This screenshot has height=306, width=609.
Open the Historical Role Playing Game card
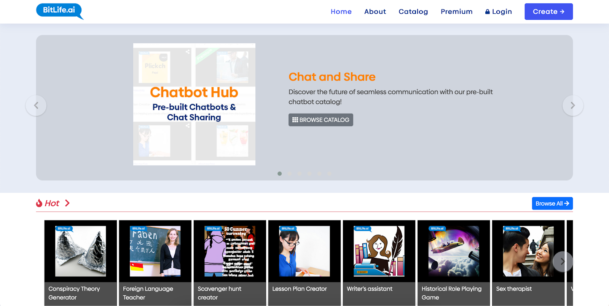454,263
